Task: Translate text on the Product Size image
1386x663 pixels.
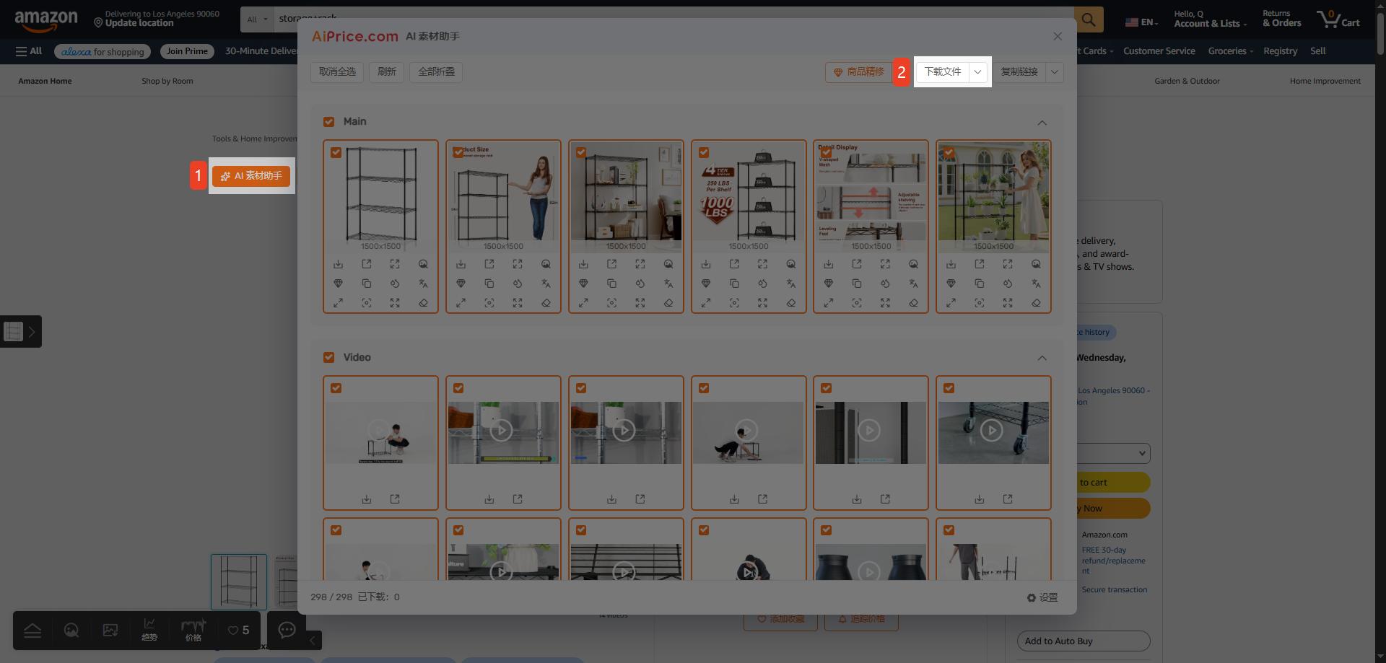Action: pyautogui.click(x=546, y=284)
